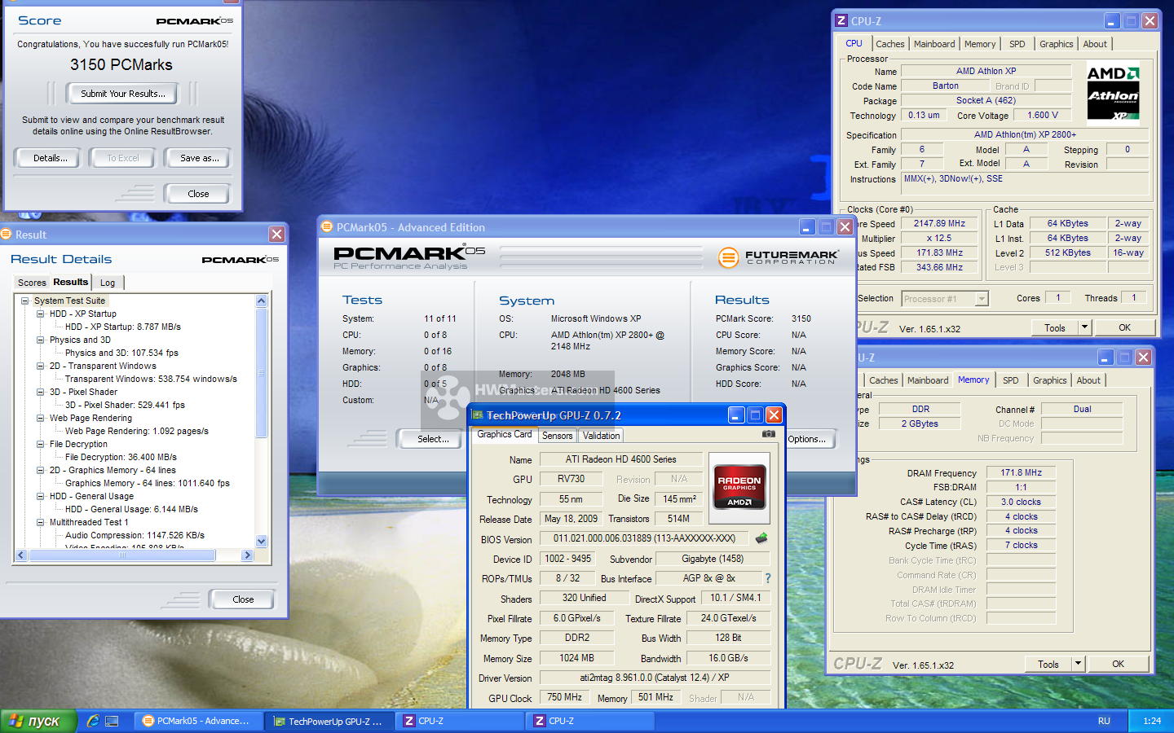The width and height of the screenshot is (1174, 733).
Task: Click the Save as button
Action: click(x=200, y=158)
